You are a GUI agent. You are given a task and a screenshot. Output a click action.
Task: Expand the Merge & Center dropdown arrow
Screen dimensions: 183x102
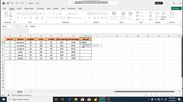point(84,18)
